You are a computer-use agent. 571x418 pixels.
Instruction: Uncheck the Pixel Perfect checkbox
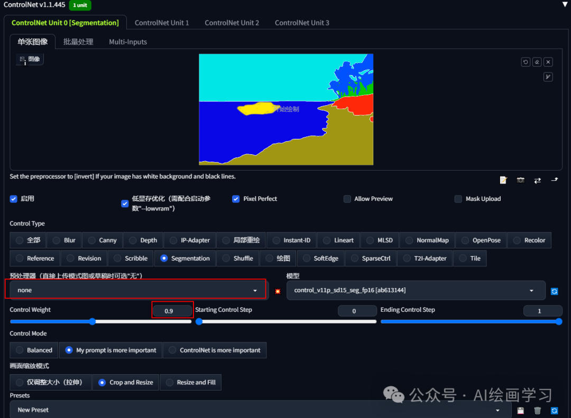tap(236, 199)
